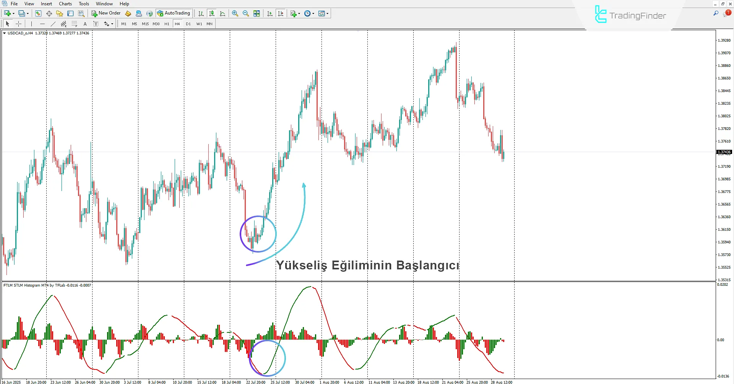Select the M15 timeframe button

pyautogui.click(x=145, y=23)
